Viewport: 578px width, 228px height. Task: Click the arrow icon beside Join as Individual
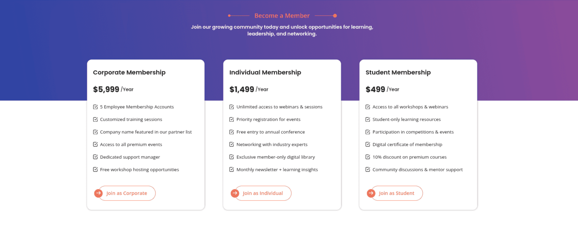tap(235, 193)
